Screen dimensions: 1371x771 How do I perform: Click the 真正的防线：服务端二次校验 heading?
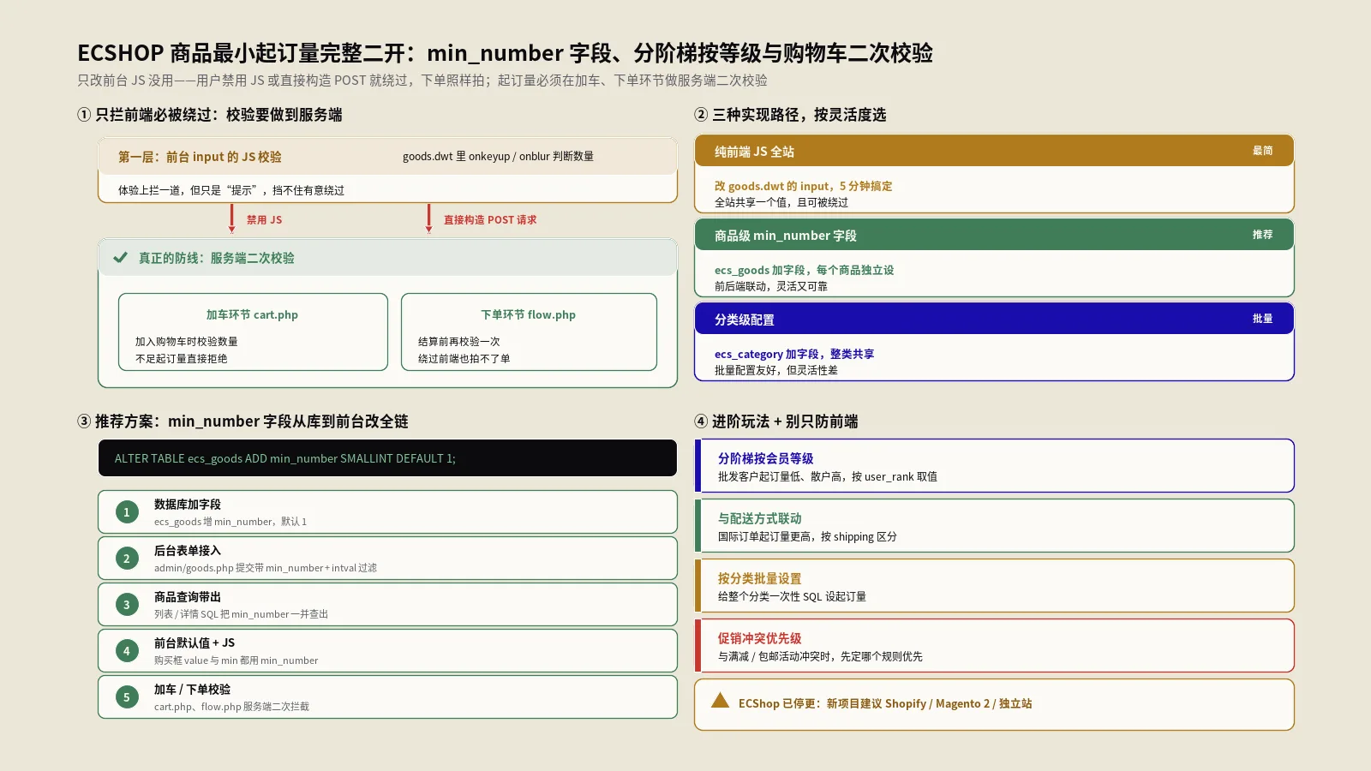pyautogui.click(x=217, y=258)
